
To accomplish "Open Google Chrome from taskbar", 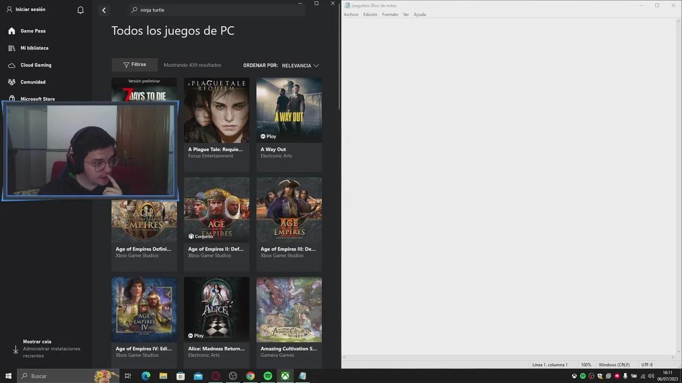I will pyautogui.click(x=250, y=376).
